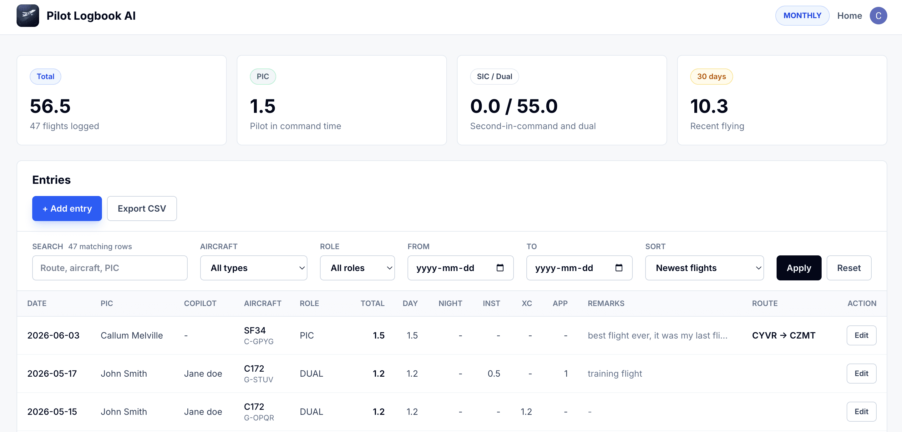Image resolution: width=902 pixels, height=432 pixels.
Task: Click the REMARKS column header
Action: point(606,304)
